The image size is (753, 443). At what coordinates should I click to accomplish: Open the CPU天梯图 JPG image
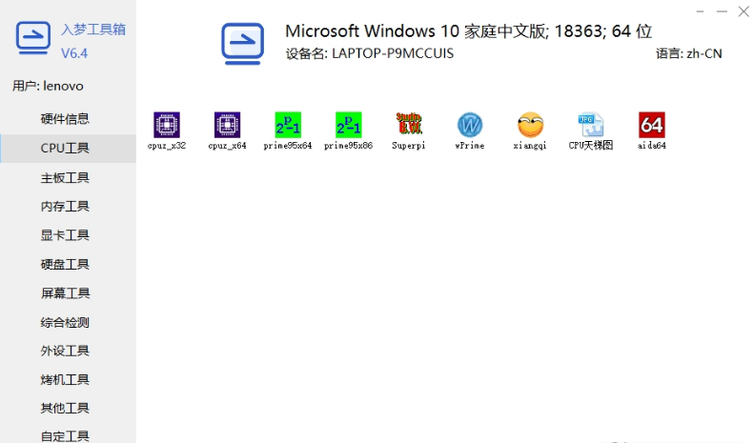(x=591, y=125)
